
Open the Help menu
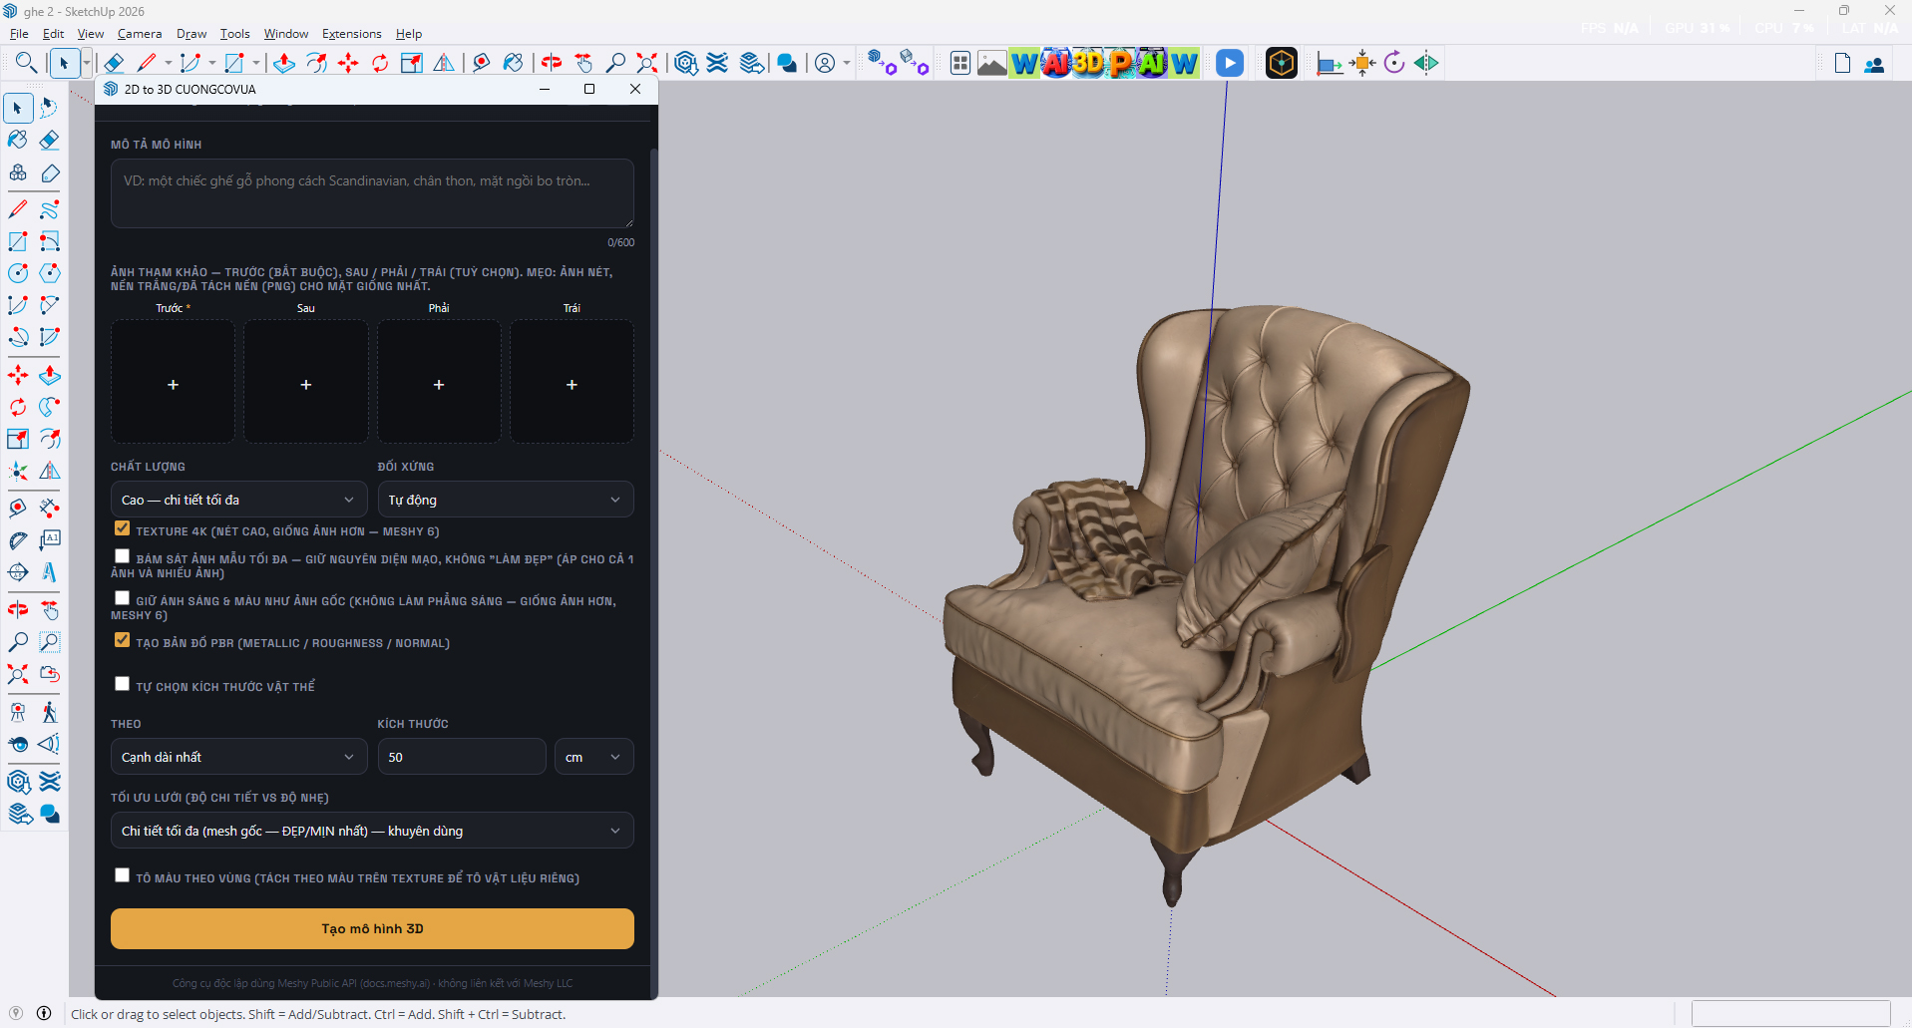(409, 34)
